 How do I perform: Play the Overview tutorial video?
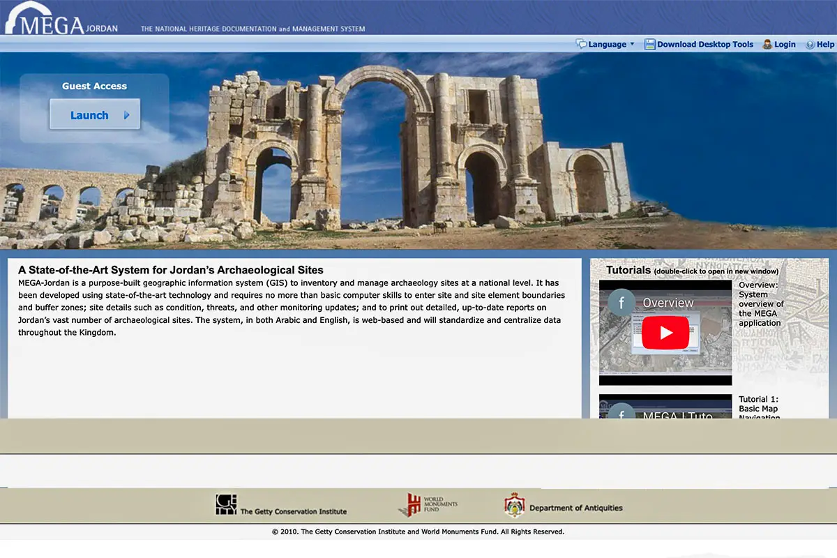click(x=665, y=333)
